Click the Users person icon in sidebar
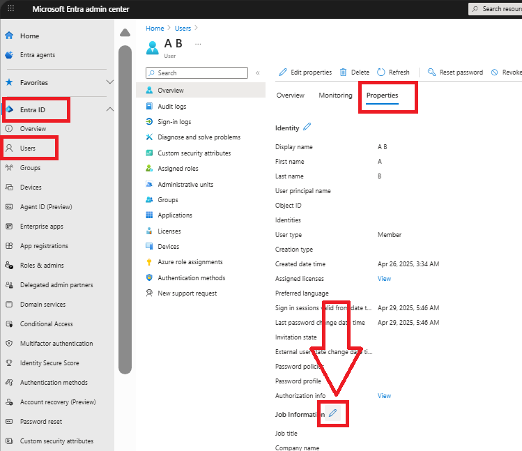522x451 pixels. (x=9, y=148)
